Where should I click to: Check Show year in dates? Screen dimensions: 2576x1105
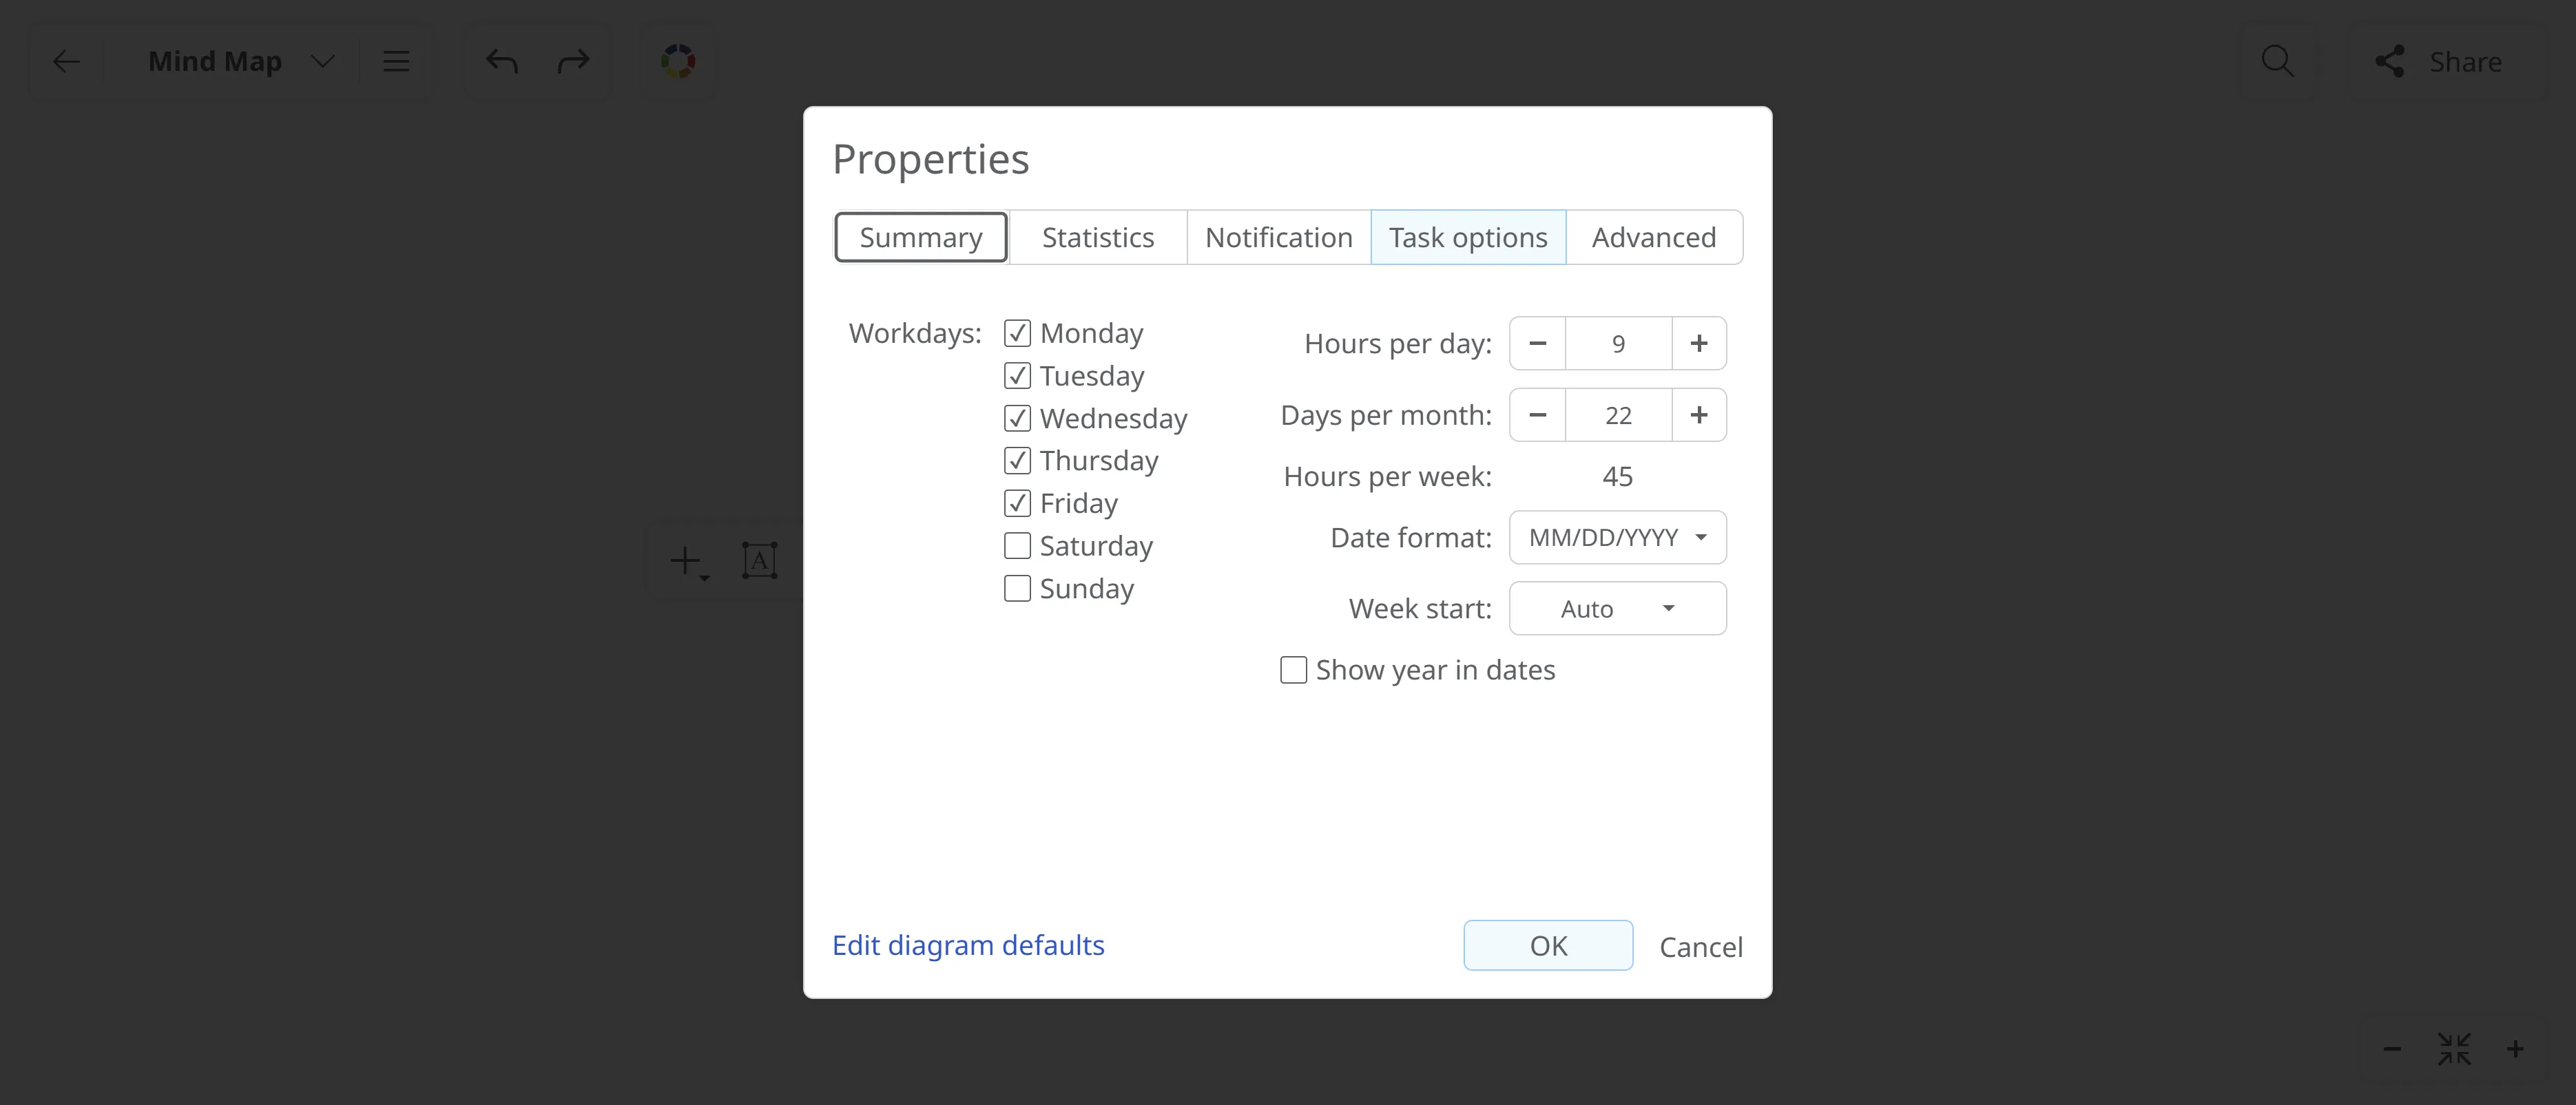click(x=1293, y=670)
